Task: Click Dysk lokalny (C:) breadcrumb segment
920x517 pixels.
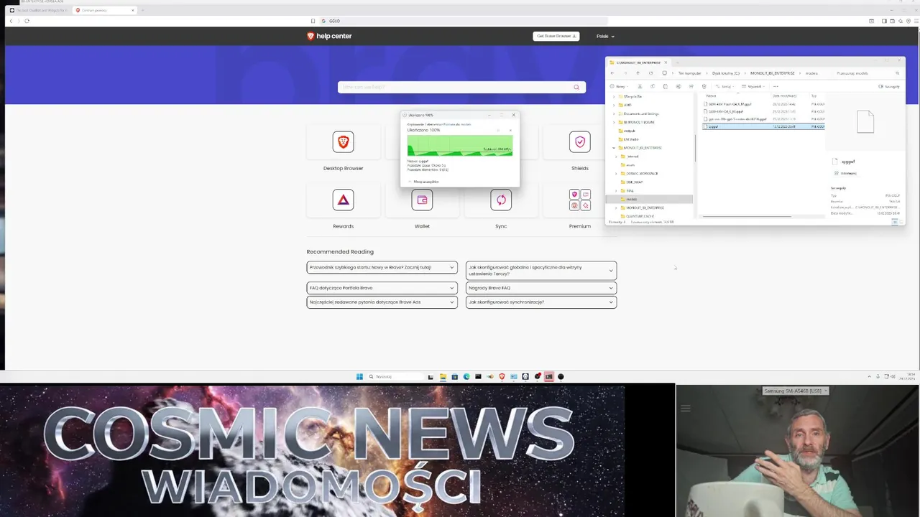Action: [x=726, y=73]
